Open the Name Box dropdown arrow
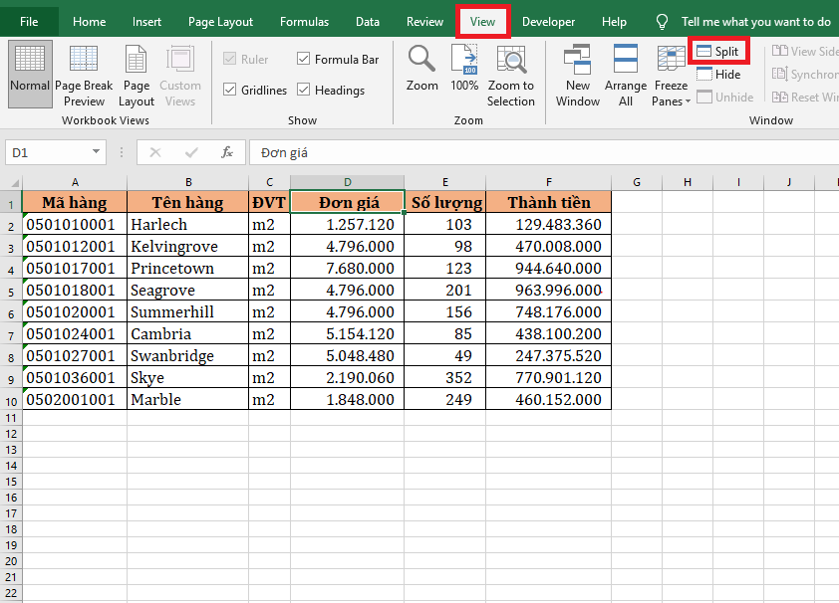Image resolution: width=839 pixels, height=603 pixels. [x=97, y=152]
